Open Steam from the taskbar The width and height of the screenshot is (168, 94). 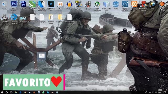(x=30, y=92)
